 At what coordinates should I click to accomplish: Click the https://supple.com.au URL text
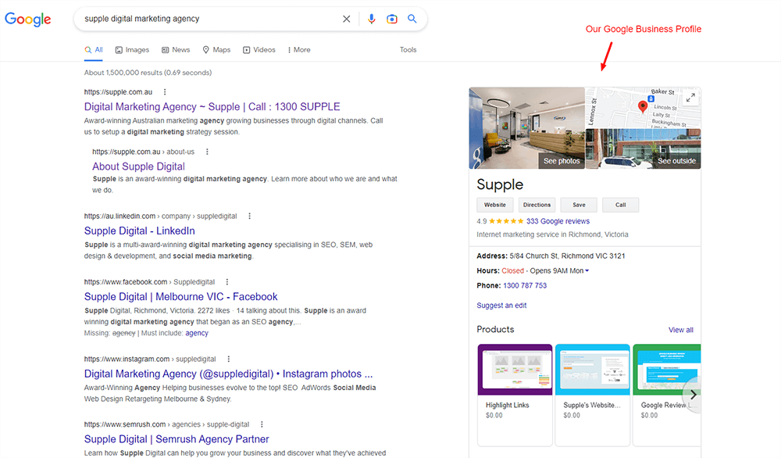(x=118, y=91)
